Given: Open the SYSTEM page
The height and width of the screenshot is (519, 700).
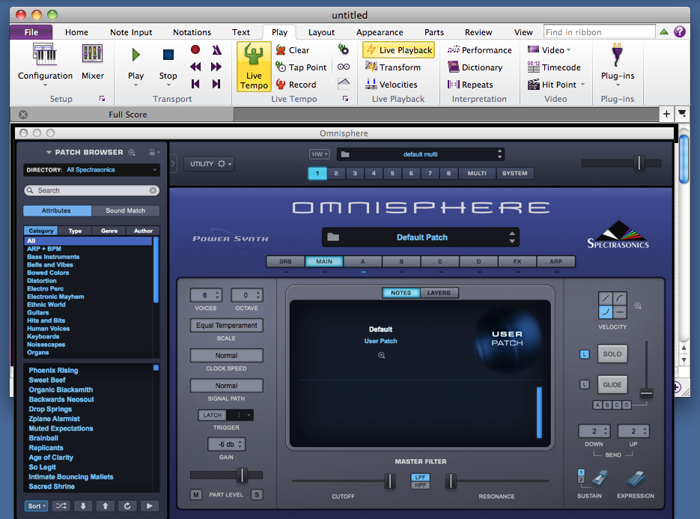Looking at the screenshot, I should [514, 173].
